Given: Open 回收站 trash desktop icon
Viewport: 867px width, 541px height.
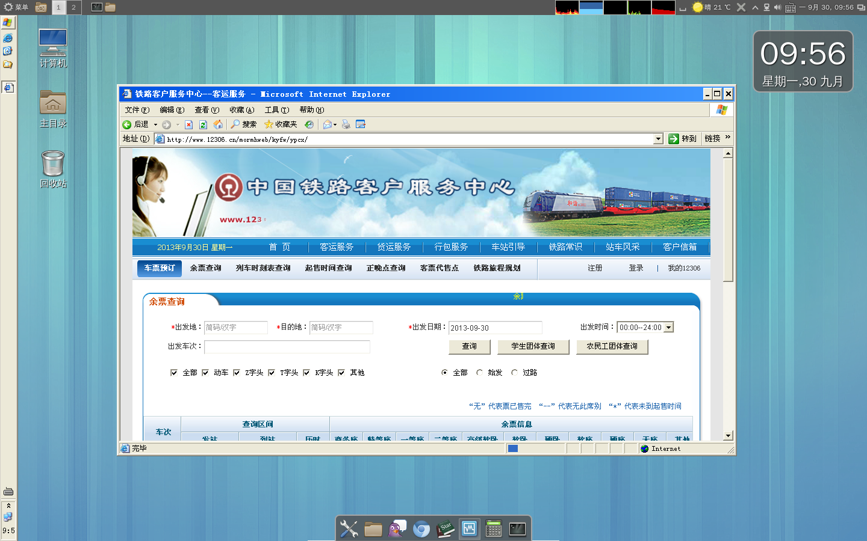Looking at the screenshot, I should coord(53,169).
